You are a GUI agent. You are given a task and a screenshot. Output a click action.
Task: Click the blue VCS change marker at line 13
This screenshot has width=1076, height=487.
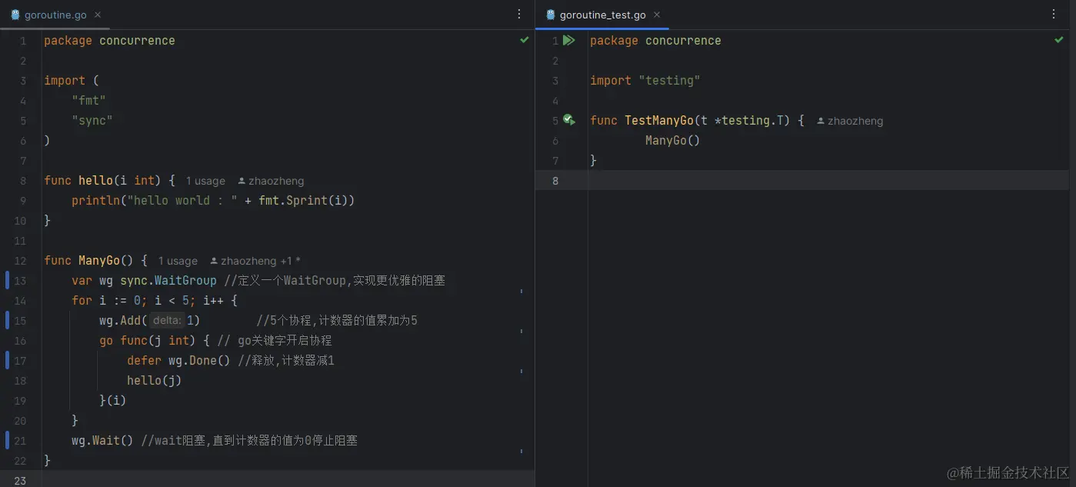7,280
